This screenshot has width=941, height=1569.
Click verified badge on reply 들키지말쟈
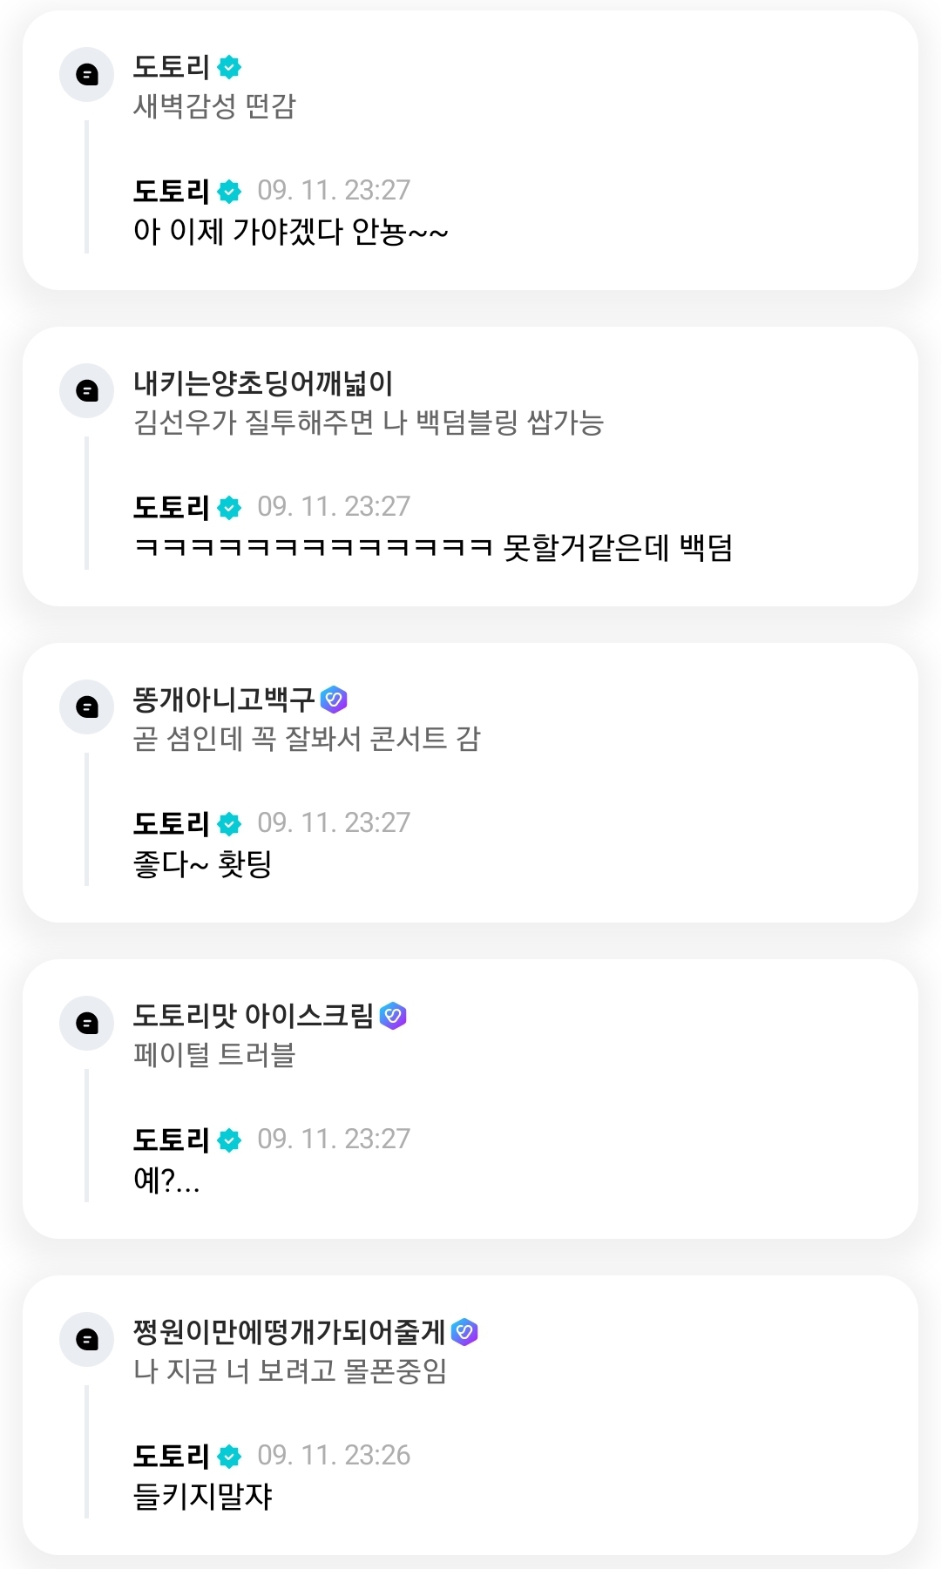pos(229,1456)
